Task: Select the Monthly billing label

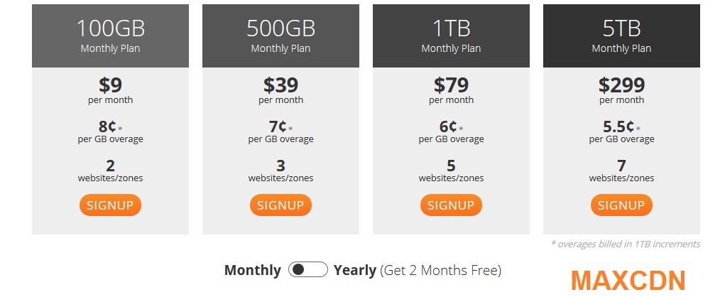Action: pyautogui.click(x=253, y=270)
